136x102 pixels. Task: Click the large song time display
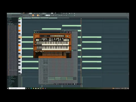coord(44,13)
